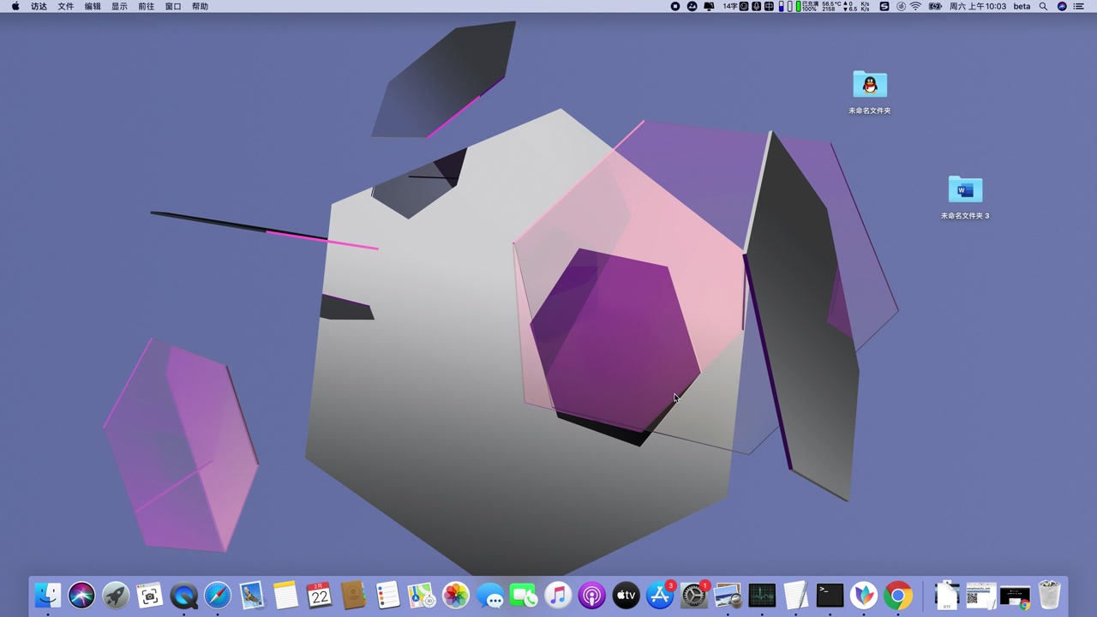This screenshot has width=1097, height=617.
Task: Open the 编辑 menu
Action: (x=93, y=6)
